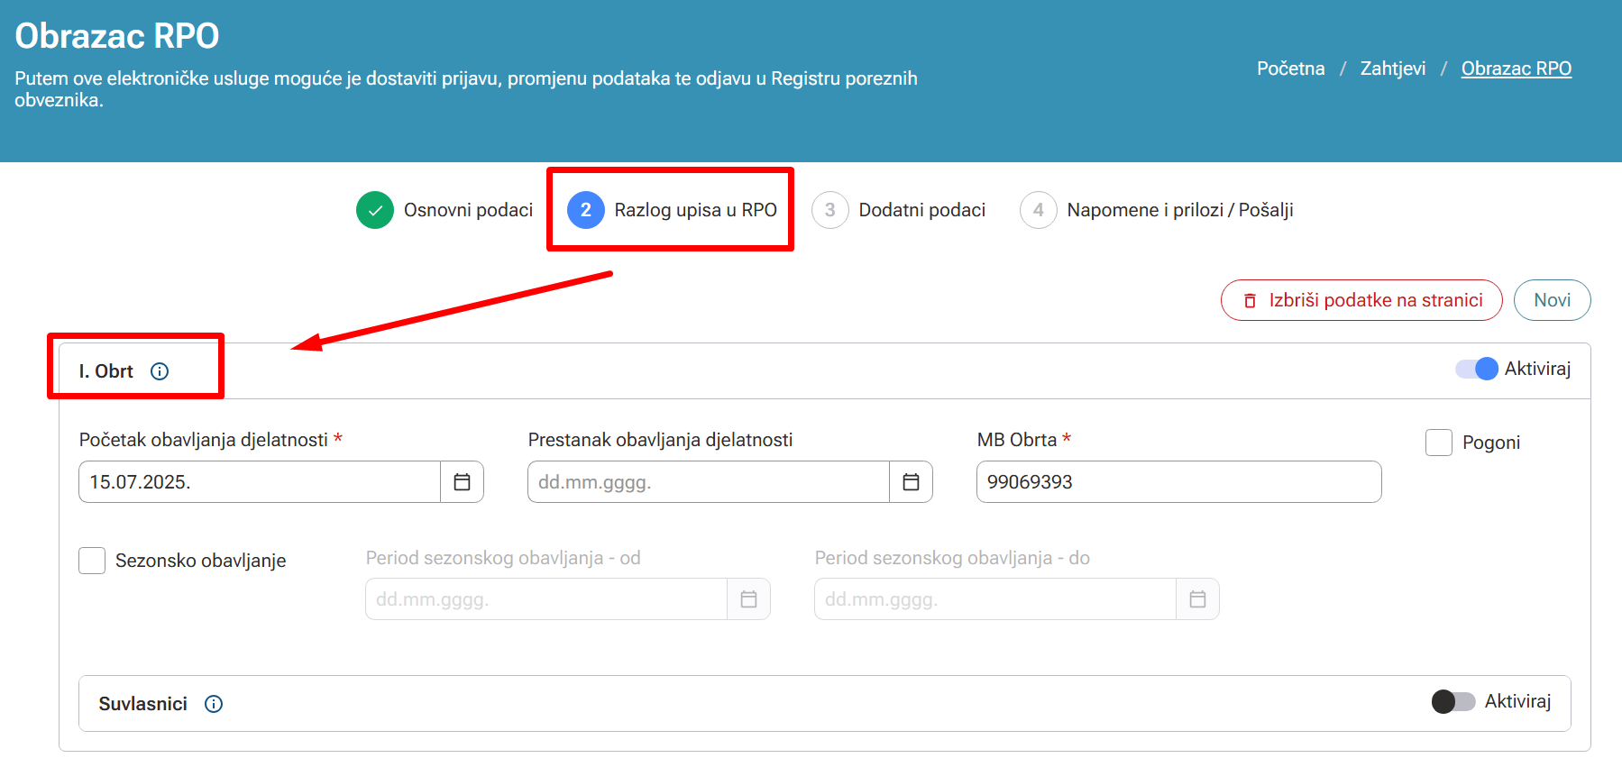Image resolution: width=1622 pixels, height=758 pixels.
Task: Click step 3 circle icon
Action: 829,210
